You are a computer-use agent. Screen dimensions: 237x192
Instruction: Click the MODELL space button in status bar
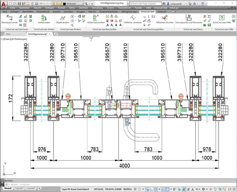tap(128, 189)
